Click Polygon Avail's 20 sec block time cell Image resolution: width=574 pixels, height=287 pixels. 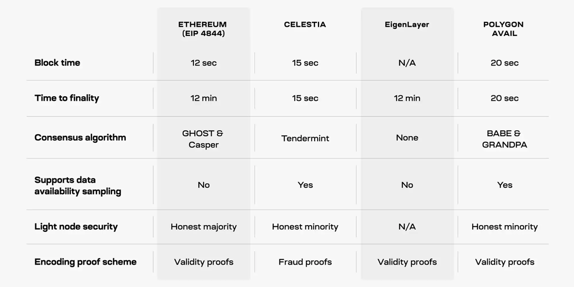coord(504,63)
